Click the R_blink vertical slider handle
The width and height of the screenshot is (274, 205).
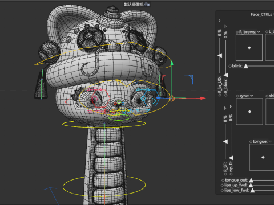point(225,75)
